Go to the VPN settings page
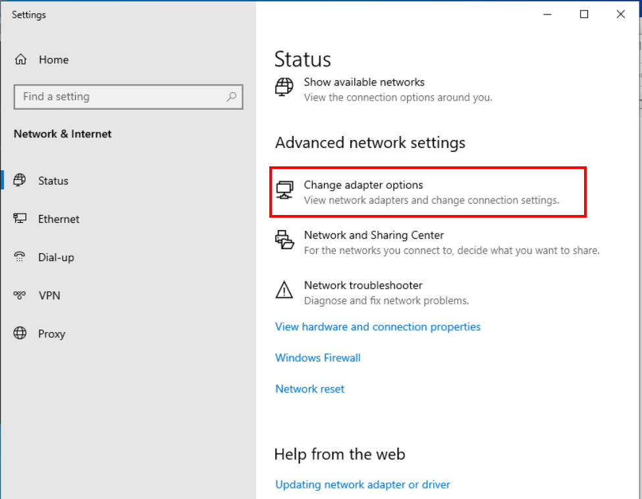 pos(49,295)
